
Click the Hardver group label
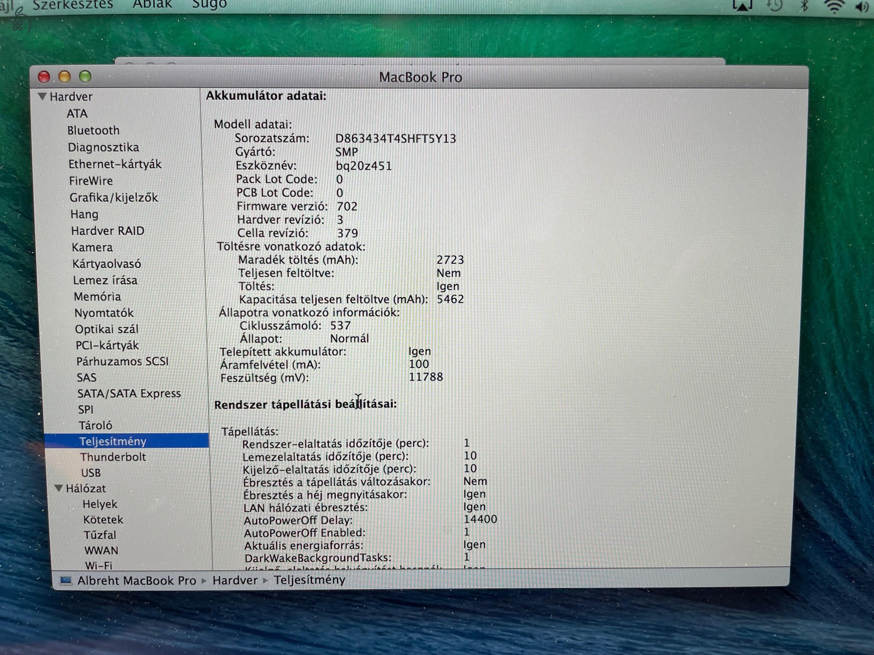(x=71, y=97)
